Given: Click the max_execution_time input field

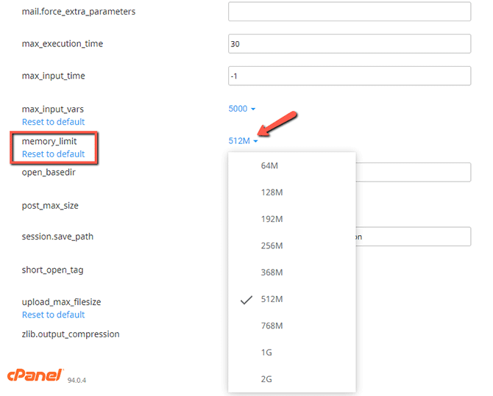Looking at the screenshot, I should [349, 44].
